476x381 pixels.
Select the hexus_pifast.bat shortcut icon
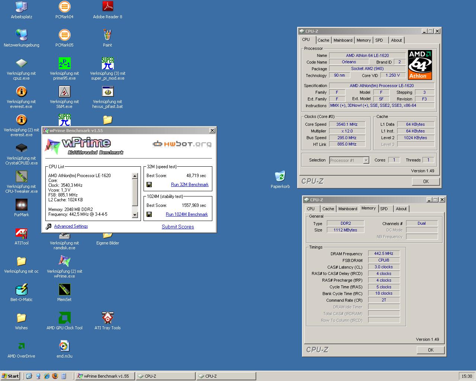tap(107, 92)
